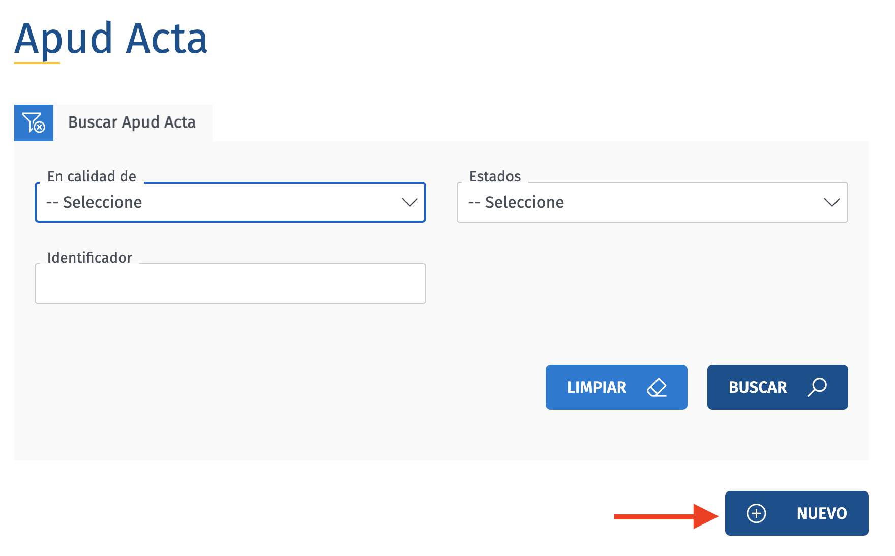Click the chevron arrow in Estados field
Screen dimensions: 895x556
(831, 202)
